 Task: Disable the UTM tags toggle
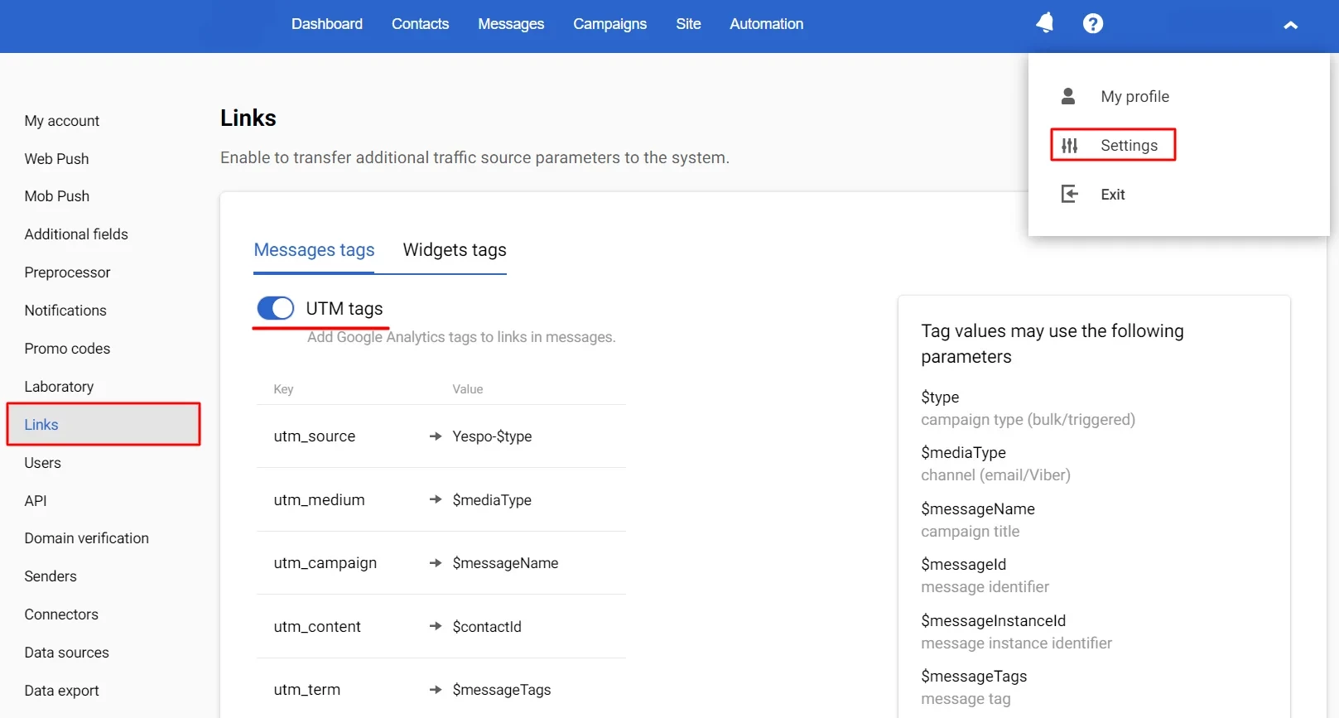pos(275,308)
